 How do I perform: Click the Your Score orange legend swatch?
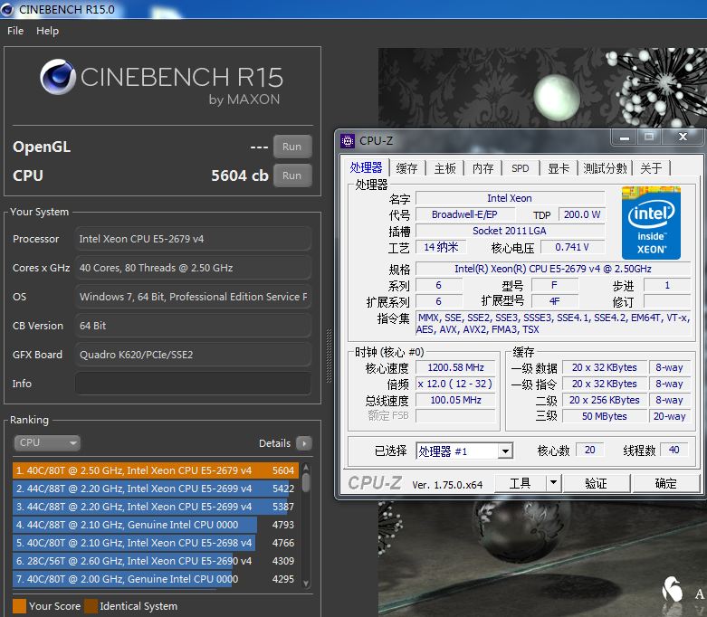(x=19, y=606)
